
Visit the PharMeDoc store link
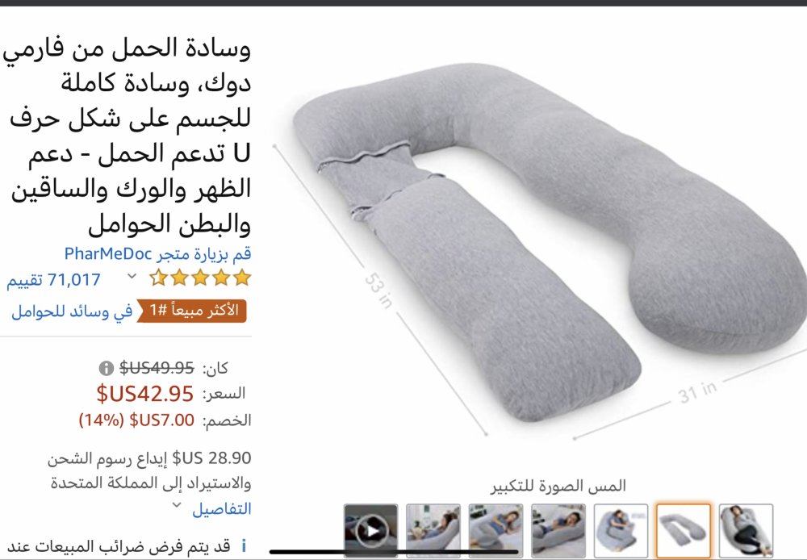[x=158, y=253]
